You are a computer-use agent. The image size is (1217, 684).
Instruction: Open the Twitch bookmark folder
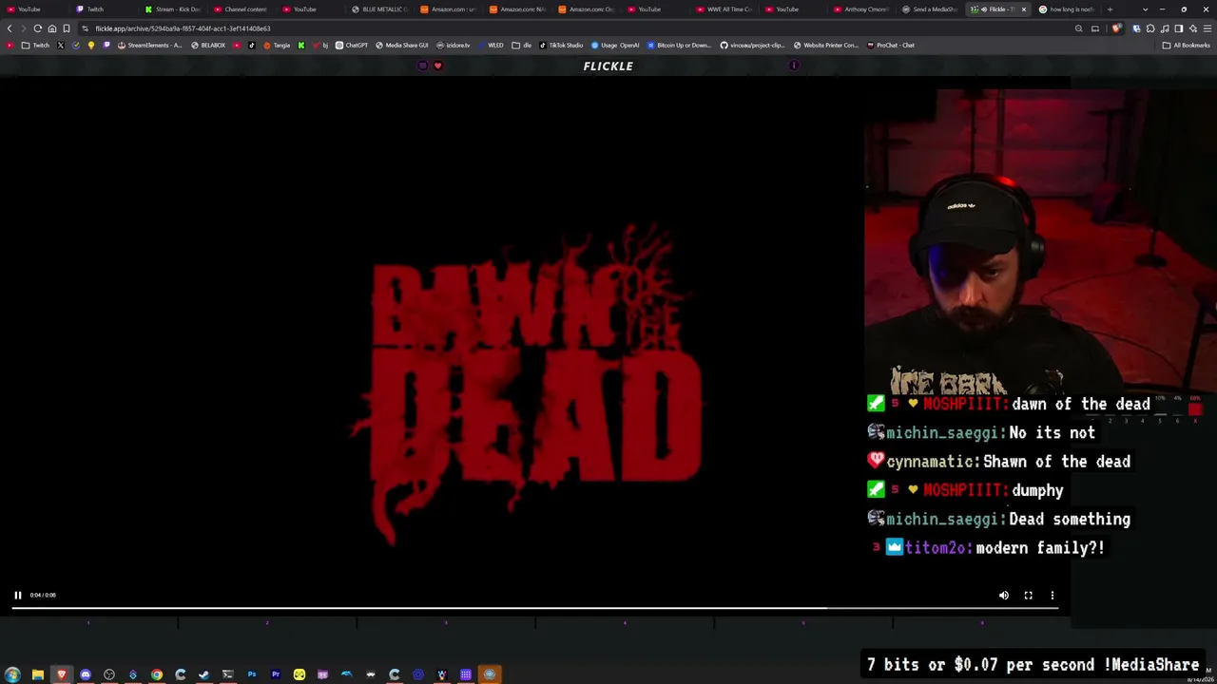coord(36,45)
